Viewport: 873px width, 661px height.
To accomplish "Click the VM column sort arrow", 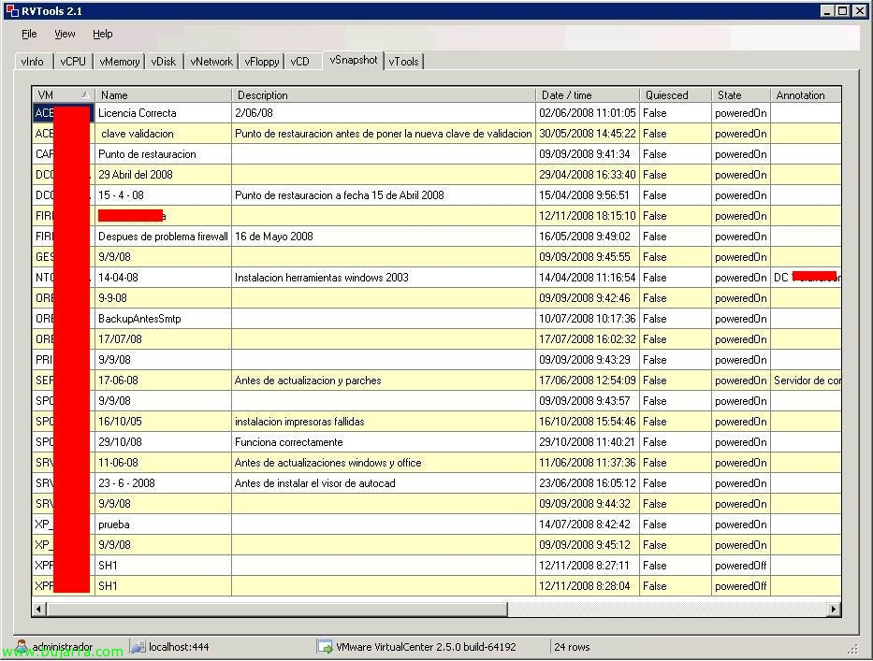I will [x=85, y=95].
